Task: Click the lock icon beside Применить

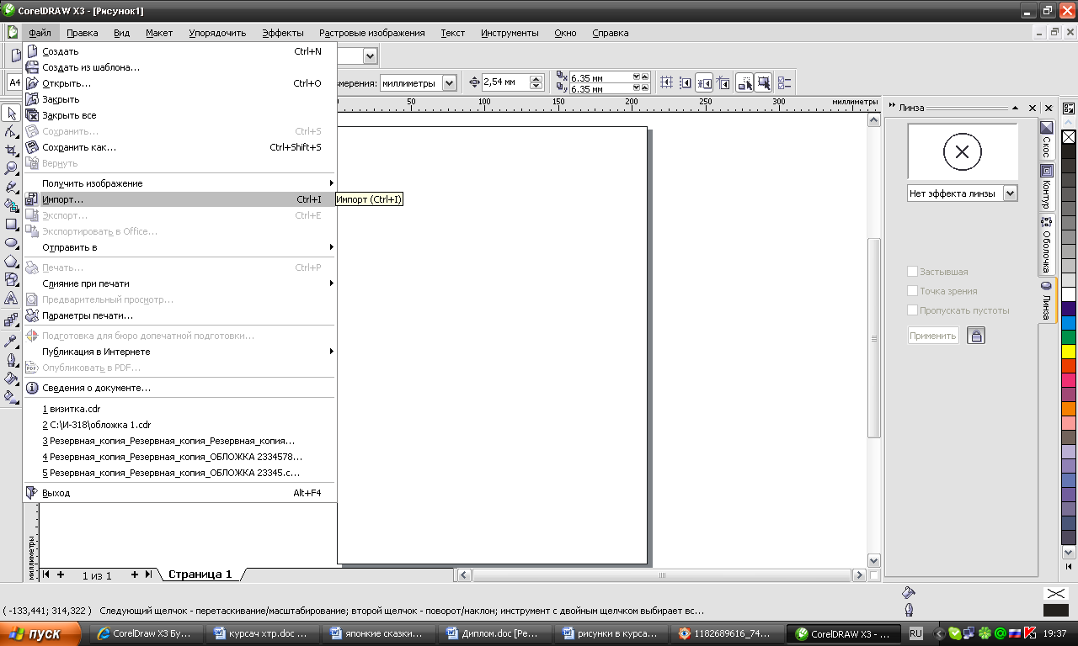Action: [x=975, y=336]
